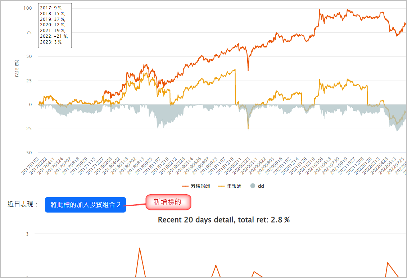
Task: Click the yellow 年報酬 legend line marker
Action: tap(221, 186)
